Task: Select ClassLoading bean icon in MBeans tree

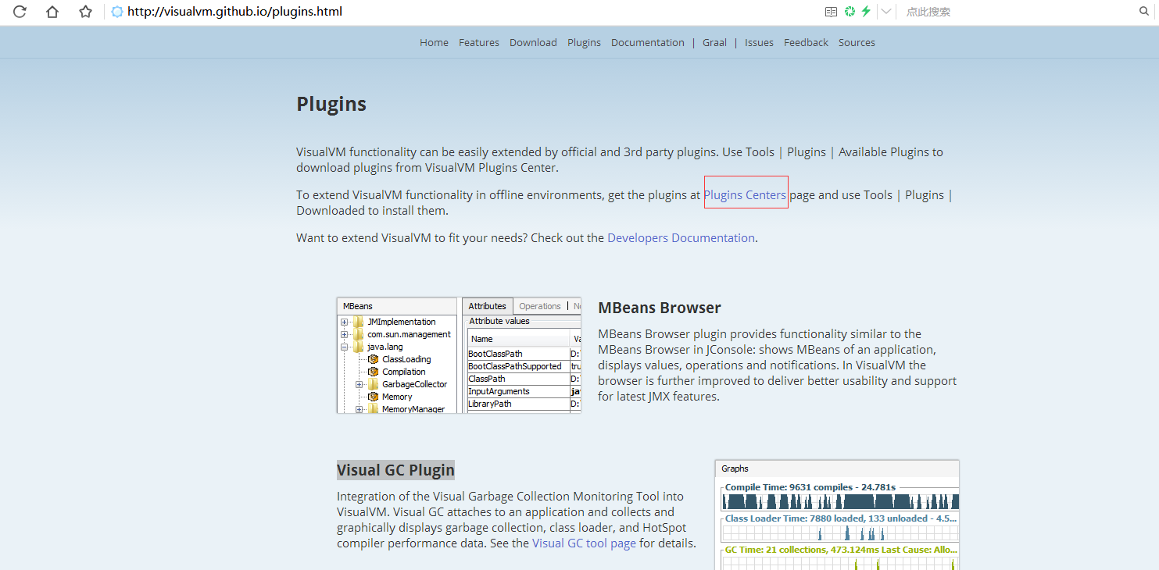Action: 374,359
